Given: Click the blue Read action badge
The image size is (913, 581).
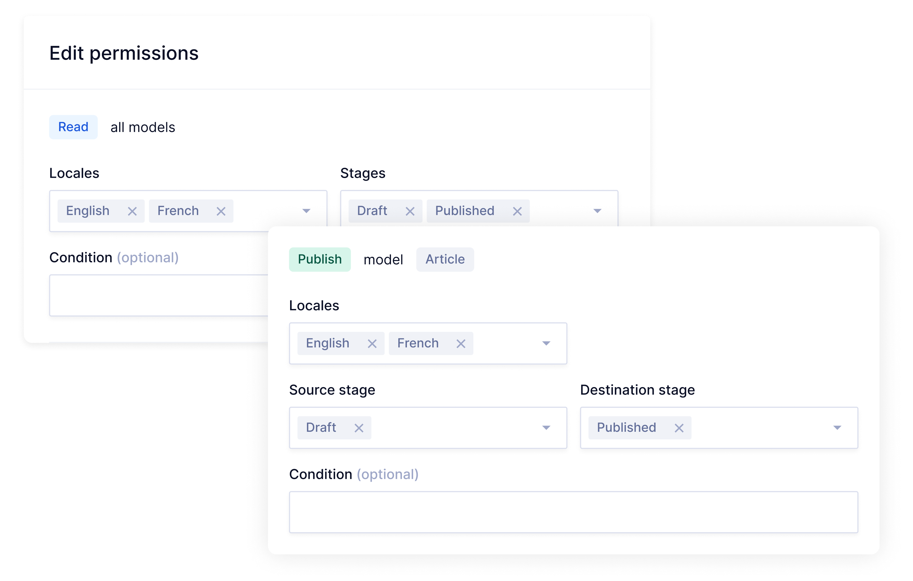Looking at the screenshot, I should [x=73, y=127].
